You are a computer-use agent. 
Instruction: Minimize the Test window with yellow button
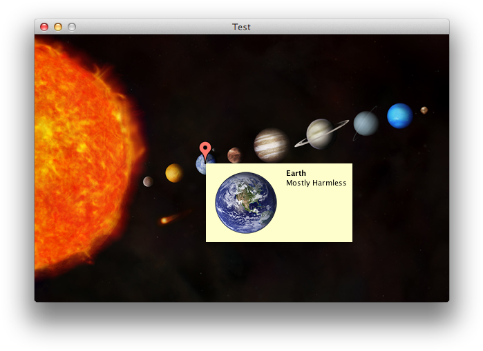coord(58,27)
